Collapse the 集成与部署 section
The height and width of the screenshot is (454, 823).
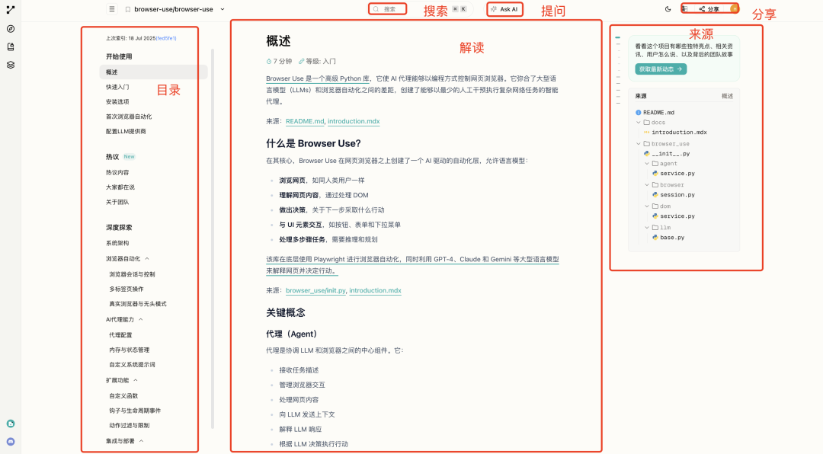pyautogui.click(x=141, y=441)
